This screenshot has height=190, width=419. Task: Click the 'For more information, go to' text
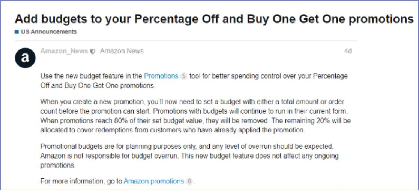pos(81,181)
